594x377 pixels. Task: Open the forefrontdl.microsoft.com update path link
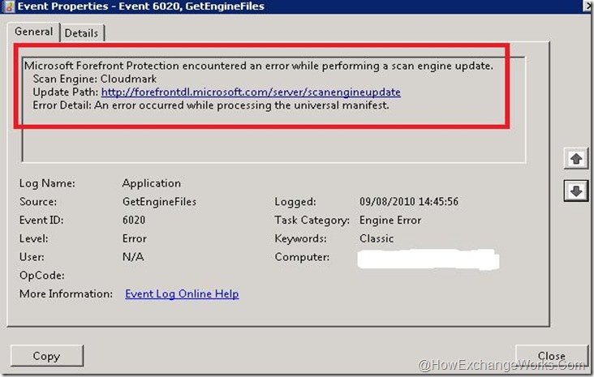pos(251,92)
